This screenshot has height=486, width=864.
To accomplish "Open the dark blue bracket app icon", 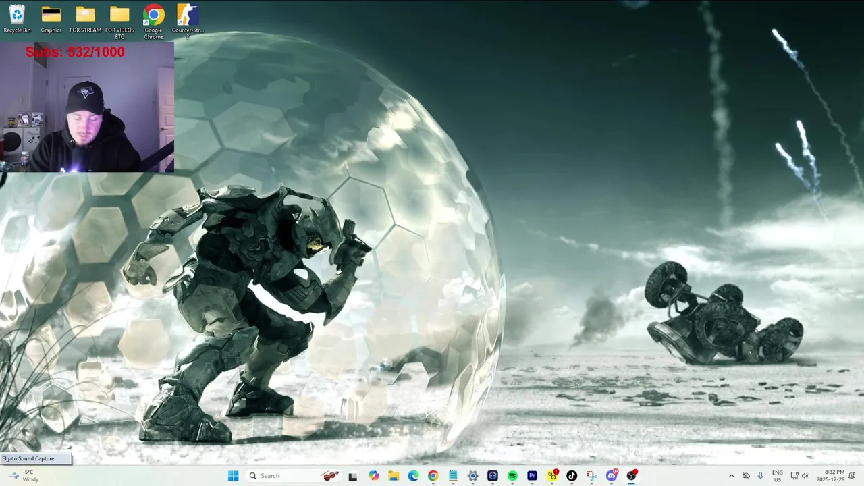I will (x=492, y=476).
